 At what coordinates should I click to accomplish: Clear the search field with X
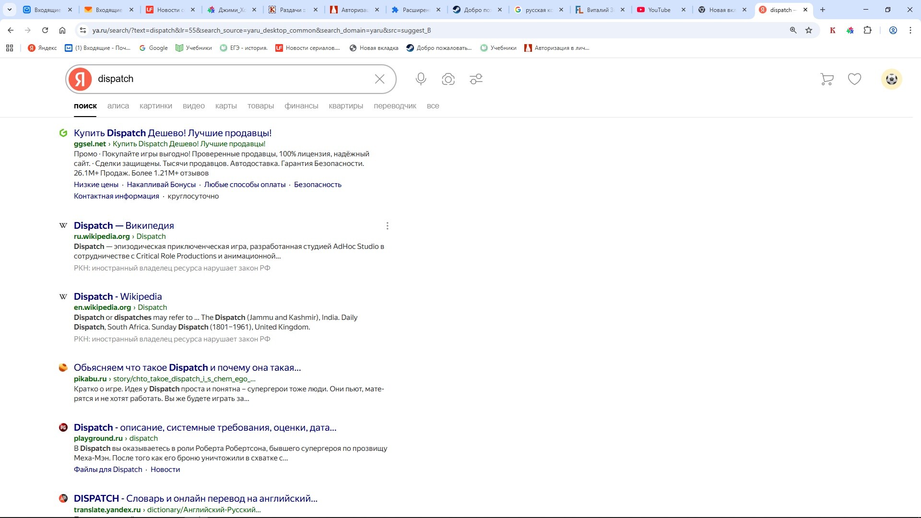click(x=379, y=79)
